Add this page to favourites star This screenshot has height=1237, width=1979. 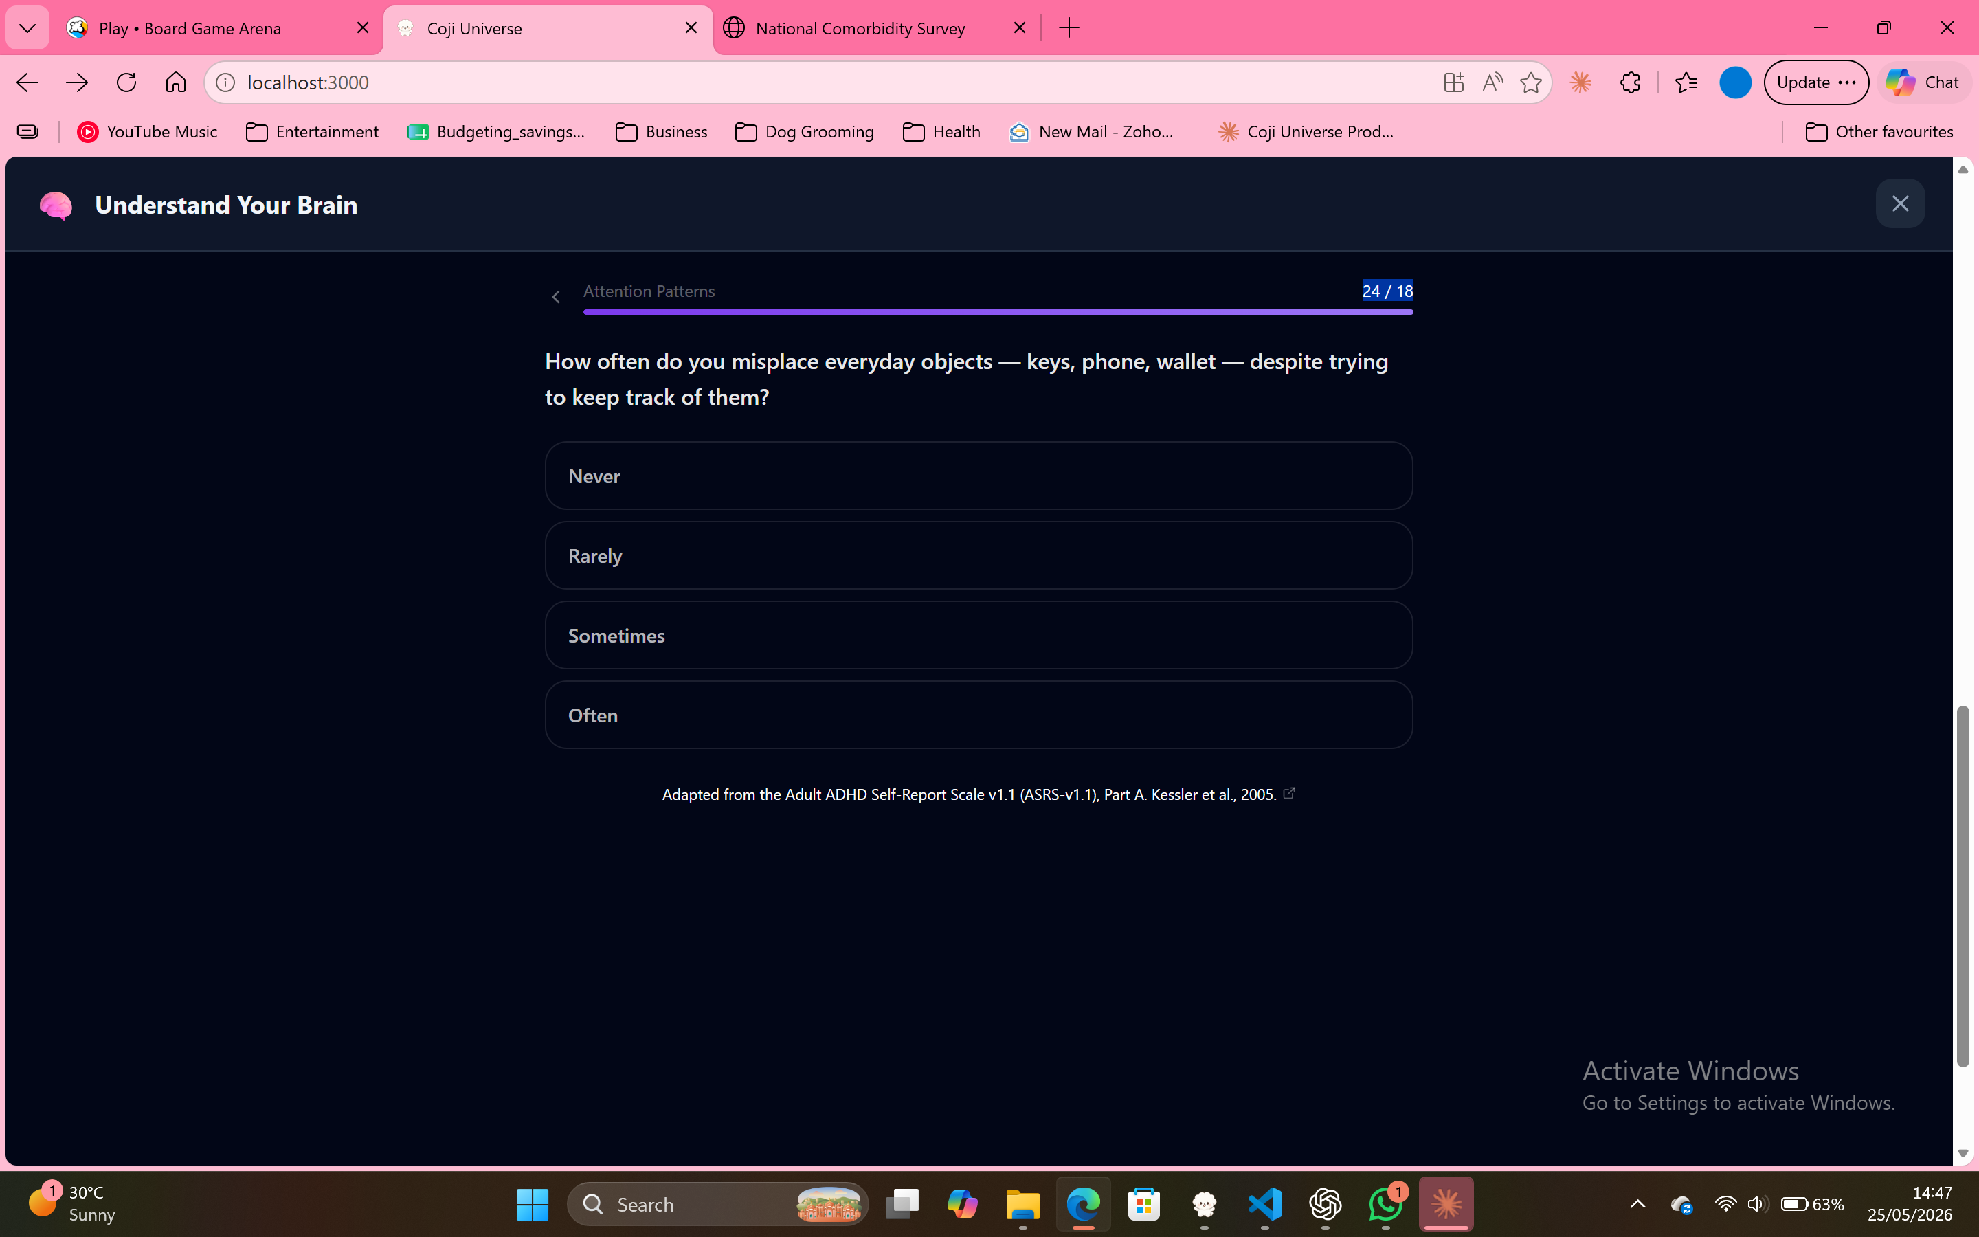[1531, 82]
